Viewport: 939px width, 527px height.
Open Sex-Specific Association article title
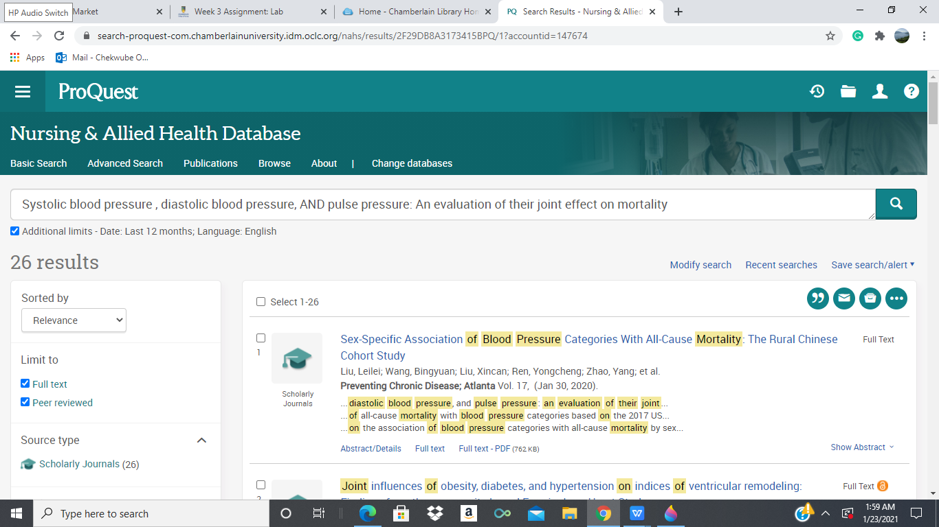[x=589, y=347]
